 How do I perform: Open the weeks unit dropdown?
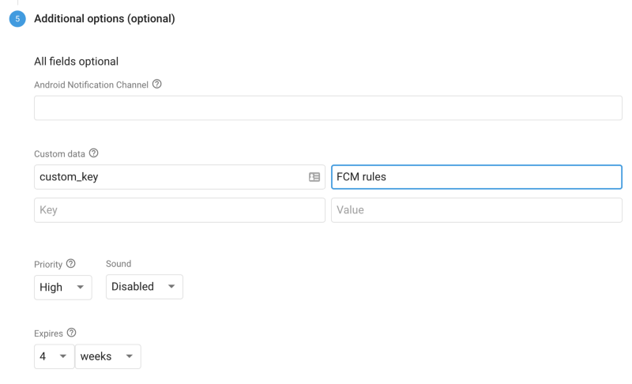pyautogui.click(x=108, y=356)
